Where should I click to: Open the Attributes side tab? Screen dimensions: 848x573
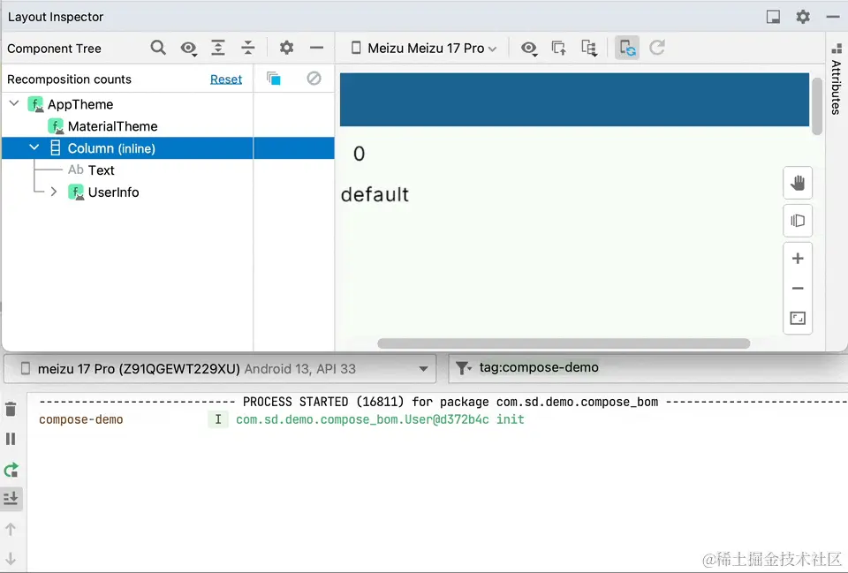point(837,80)
